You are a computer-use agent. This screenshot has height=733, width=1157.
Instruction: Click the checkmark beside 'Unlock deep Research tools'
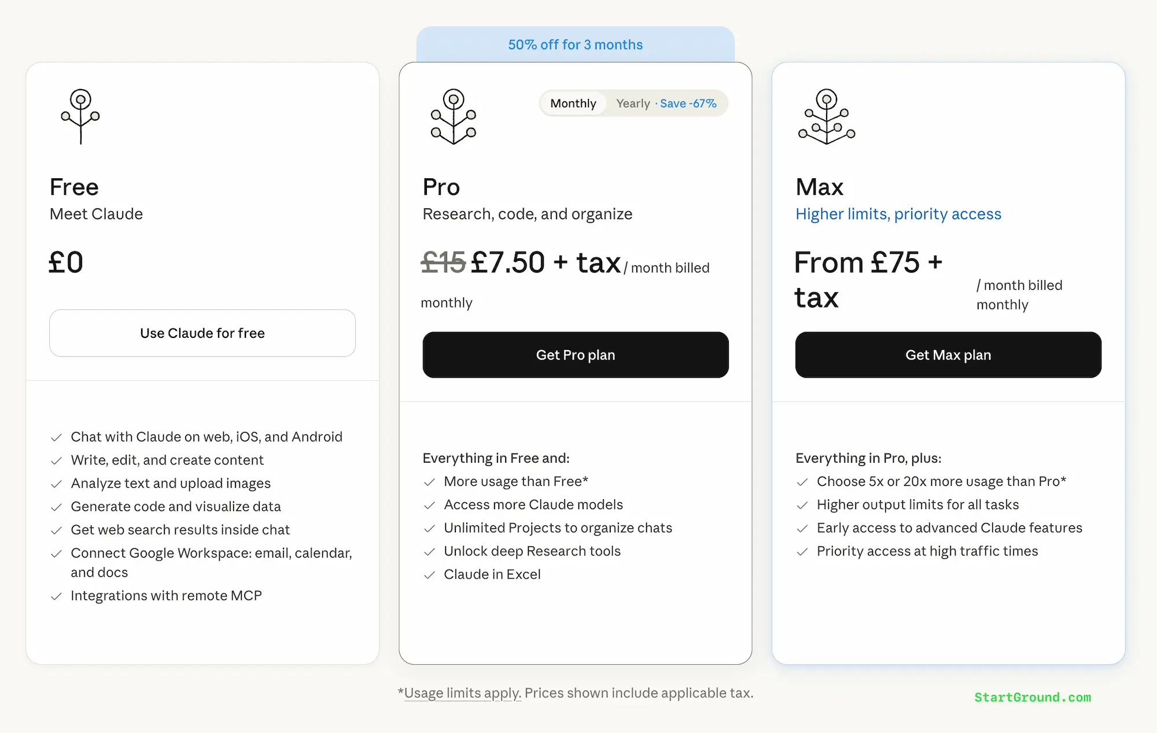430,552
